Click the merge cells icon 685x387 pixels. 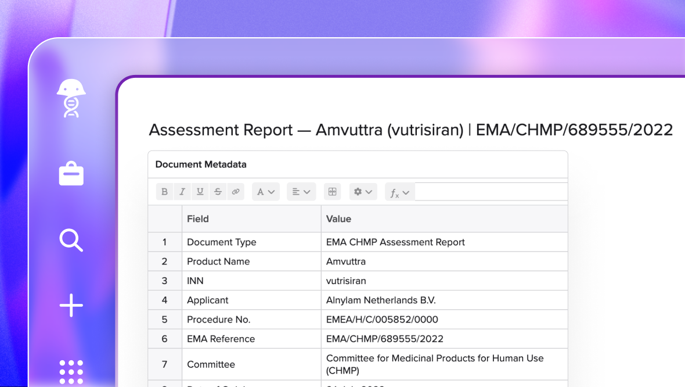coord(332,191)
